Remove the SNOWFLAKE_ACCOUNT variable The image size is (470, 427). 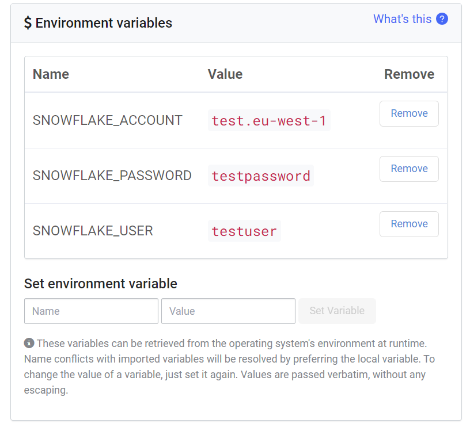(x=409, y=113)
